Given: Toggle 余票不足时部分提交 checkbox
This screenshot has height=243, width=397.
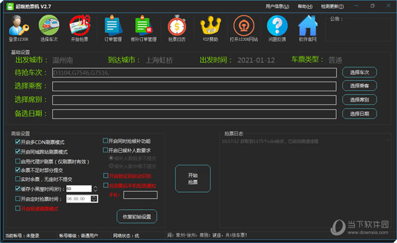Looking at the screenshot, I should 17,170.
